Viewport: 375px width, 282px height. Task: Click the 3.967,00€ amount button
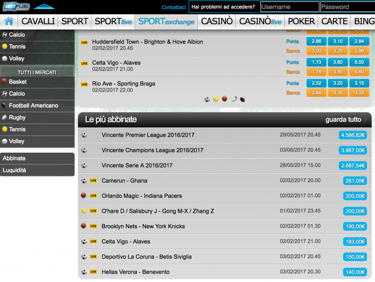(353, 151)
